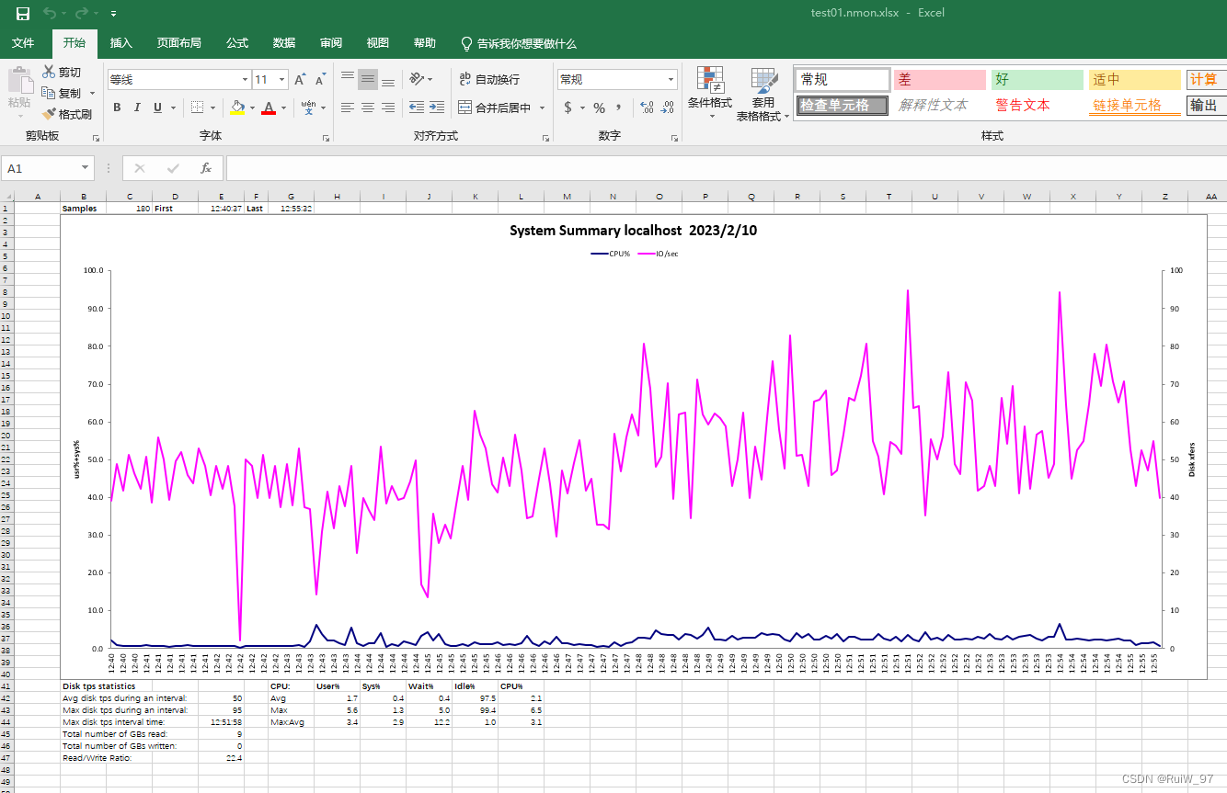Screen dimensions: 1227x793
Task: Click the comma style icon
Action: click(x=618, y=108)
